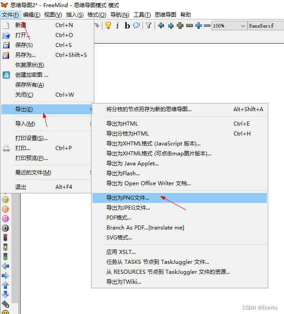Select 导出为Flash... in export submenu

[x=179, y=173]
